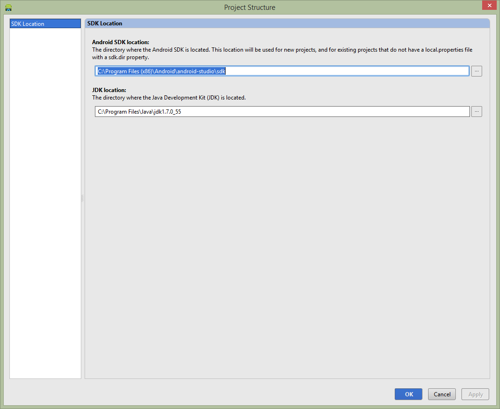500x409 pixels.
Task: Click the bold Android SDK location label
Action: [120, 42]
